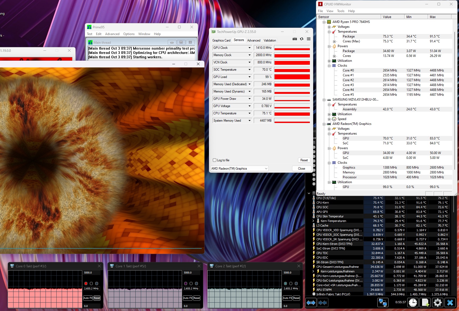459x311 pixels.
Task: Collapse the SAMSUNG MZVL4512HBLU node in HWMonitor
Action: [324, 100]
